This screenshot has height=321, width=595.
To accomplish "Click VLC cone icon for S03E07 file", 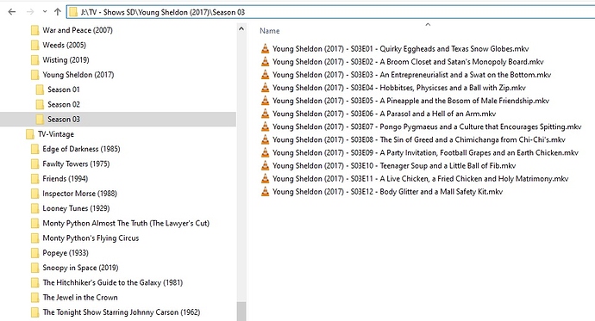I will (266, 127).
